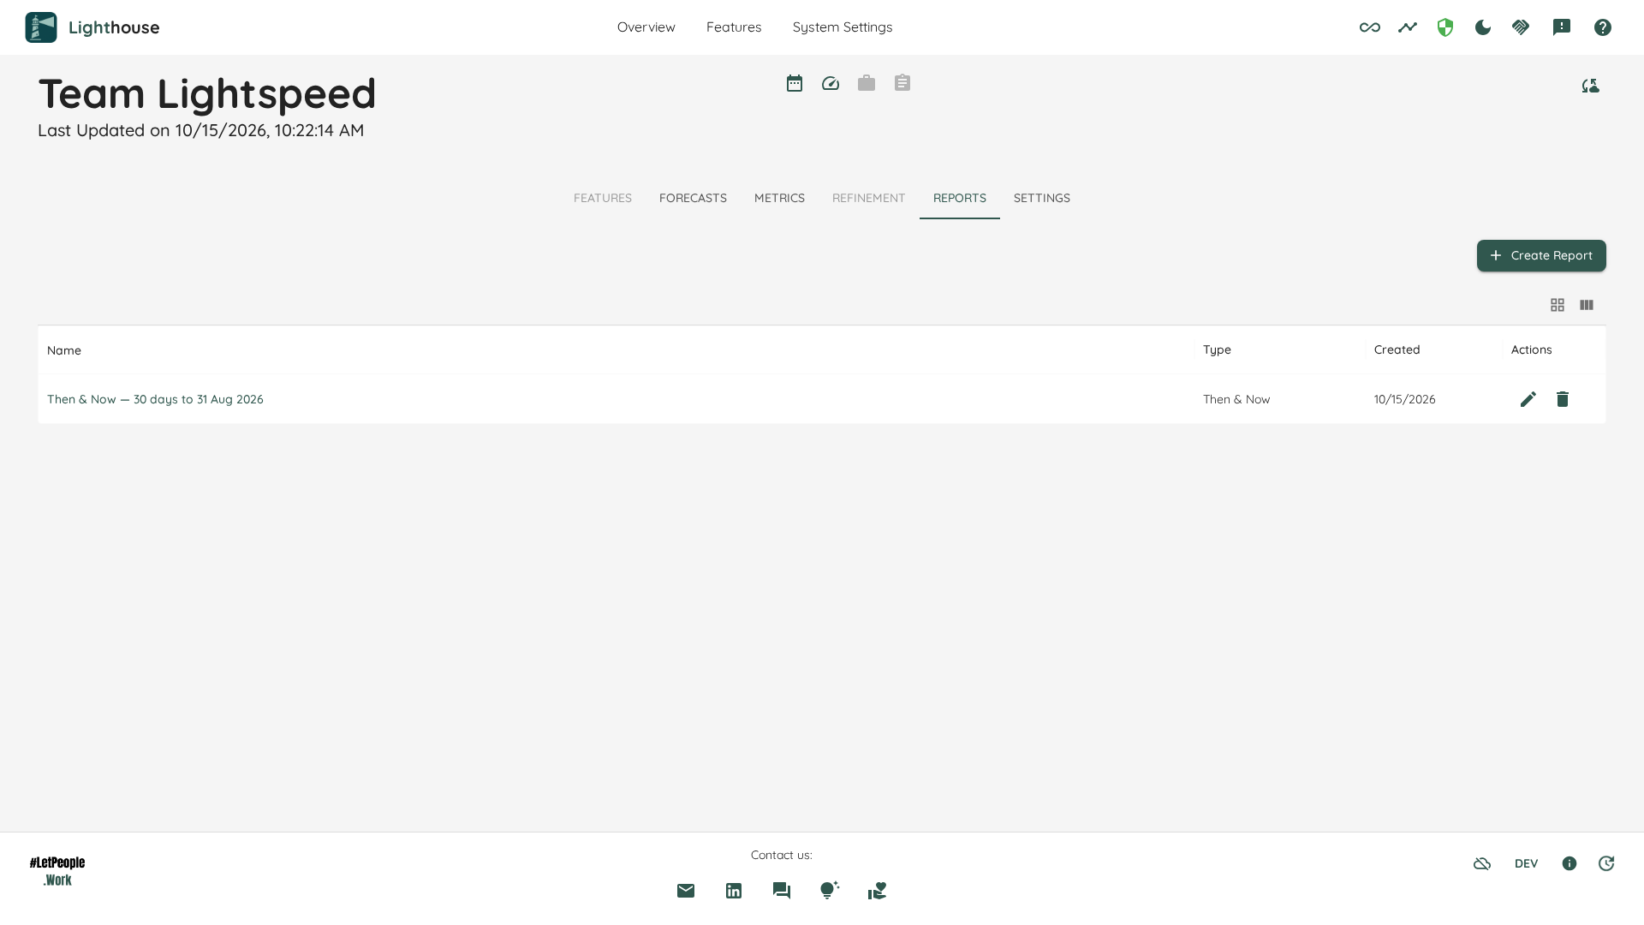This screenshot has height=925, width=1644.
Task: Open the infinity loop icon in header
Action: [1370, 27]
